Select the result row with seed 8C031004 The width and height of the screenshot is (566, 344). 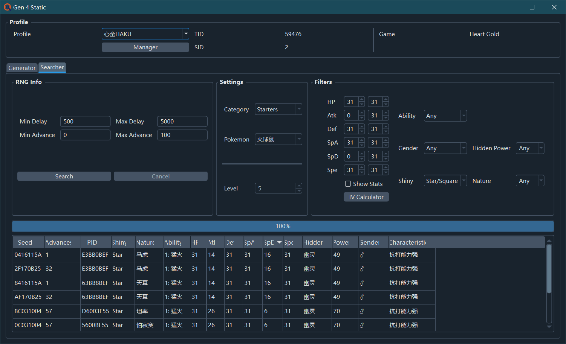28,311
